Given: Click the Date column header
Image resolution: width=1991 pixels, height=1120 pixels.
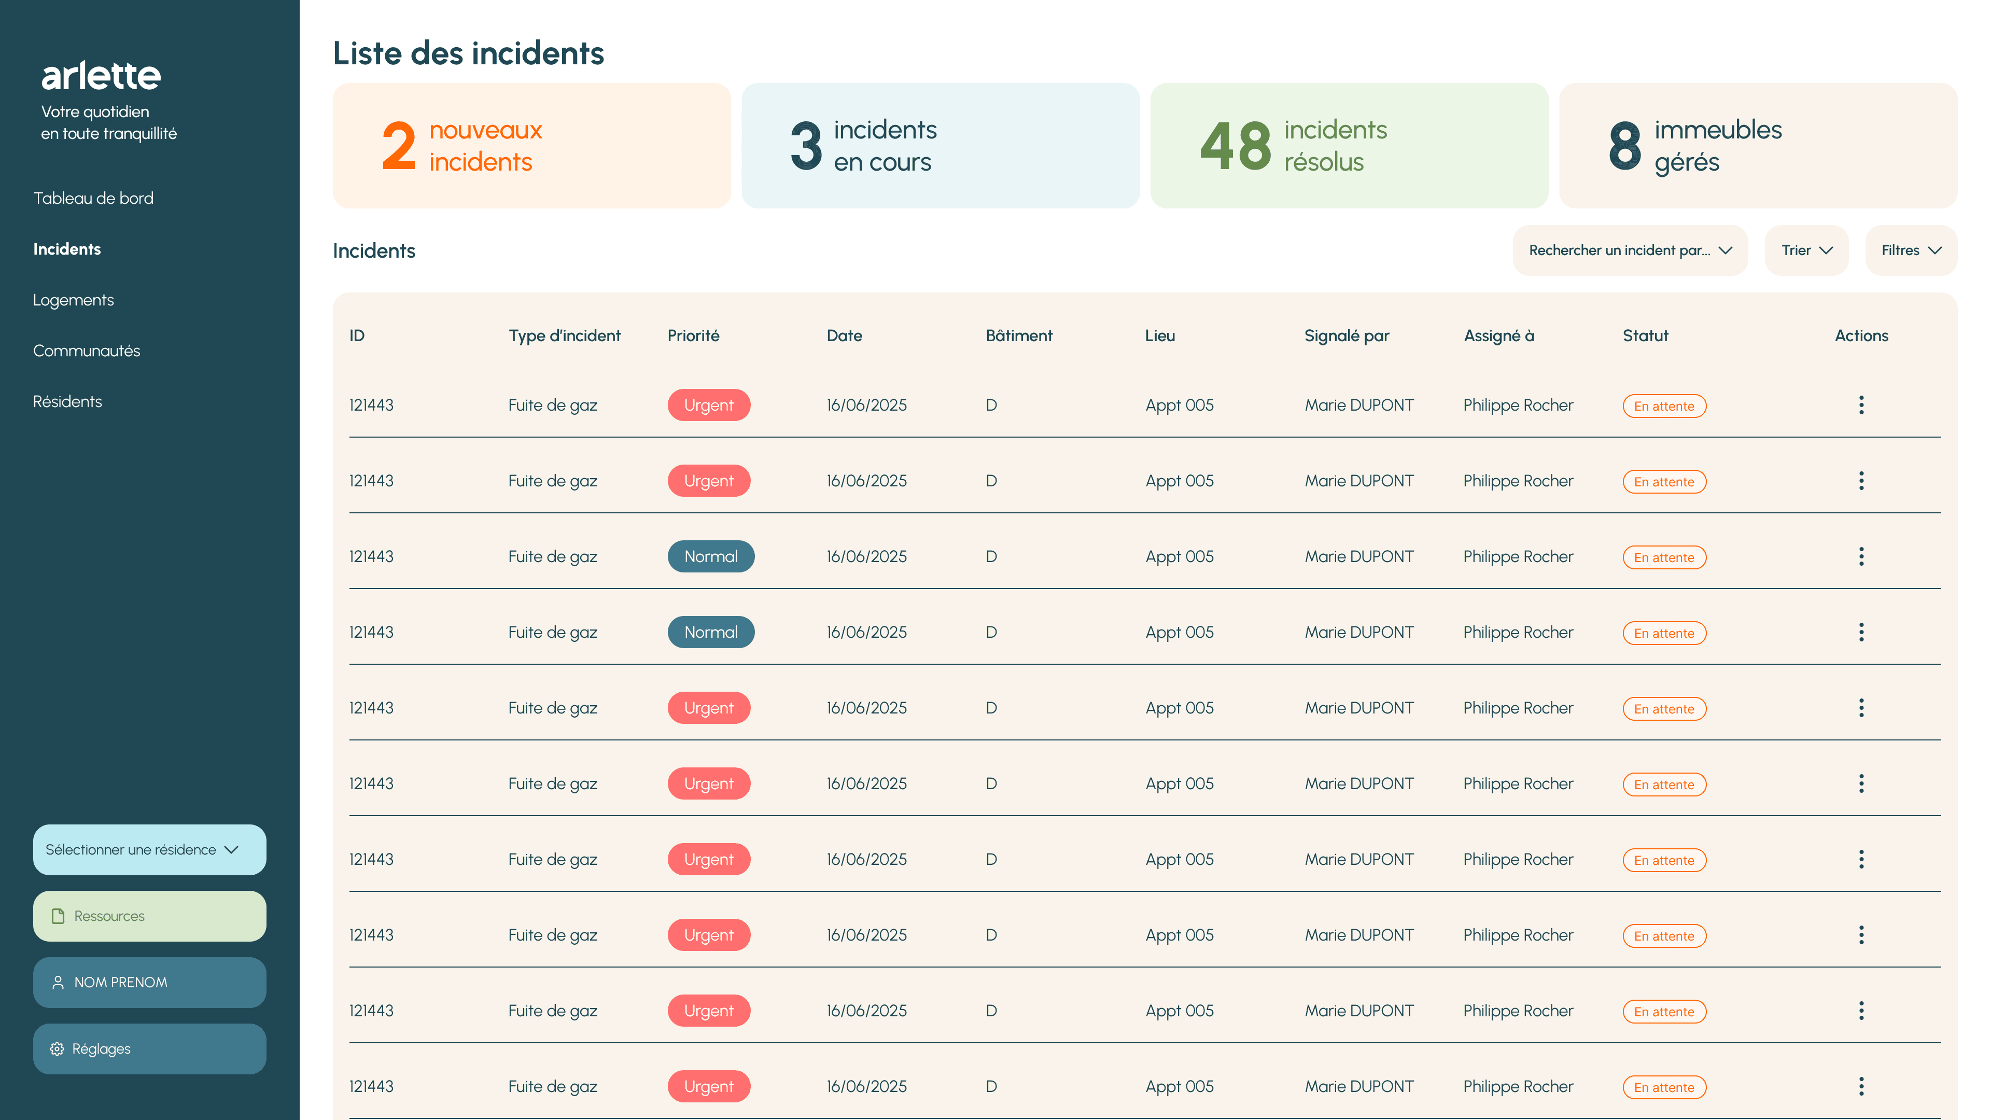Looking at the screenshot, I should (844, 335).
